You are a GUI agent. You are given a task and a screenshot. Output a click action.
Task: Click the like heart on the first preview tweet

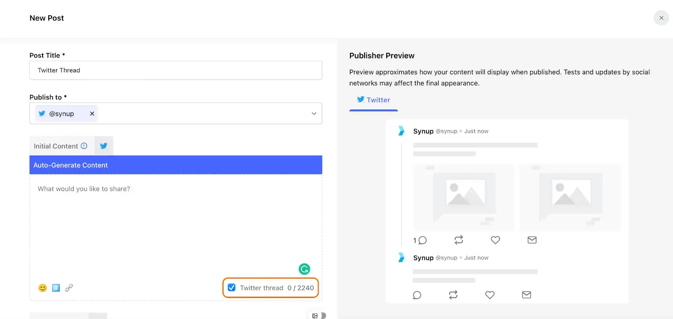pos(495,240)
